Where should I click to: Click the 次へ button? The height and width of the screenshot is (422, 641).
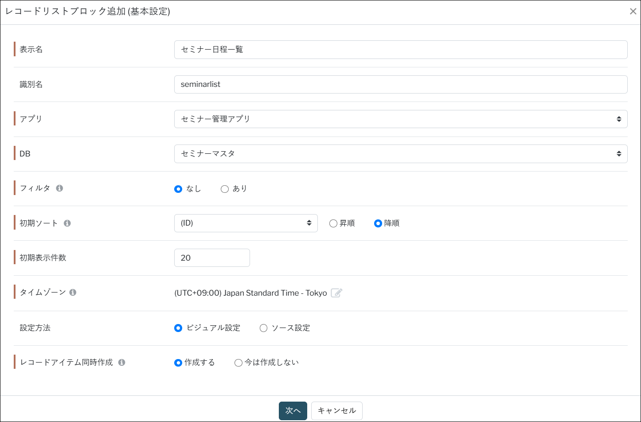pos(293,411)
